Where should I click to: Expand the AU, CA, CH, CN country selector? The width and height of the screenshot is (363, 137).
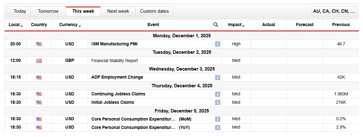(334, 11)
